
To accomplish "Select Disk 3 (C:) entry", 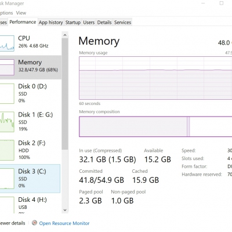I will point(30,179).
